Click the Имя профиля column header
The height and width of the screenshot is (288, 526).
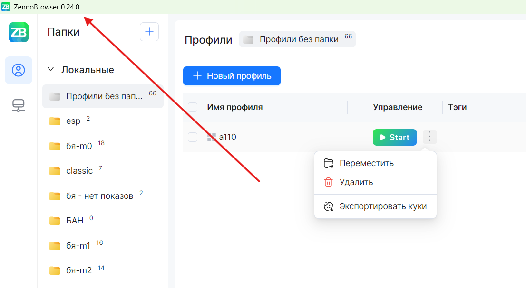(x=235, y=107)
